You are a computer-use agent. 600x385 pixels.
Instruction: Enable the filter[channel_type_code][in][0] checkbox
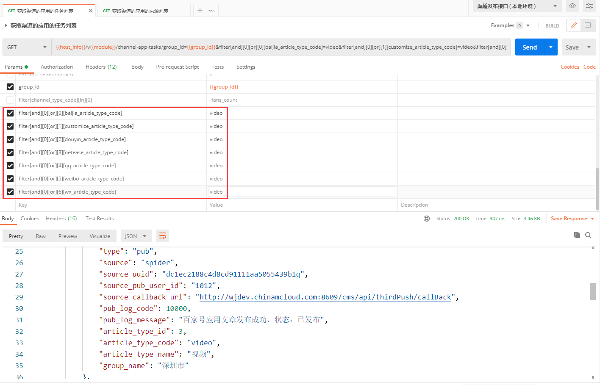[10, 100]
